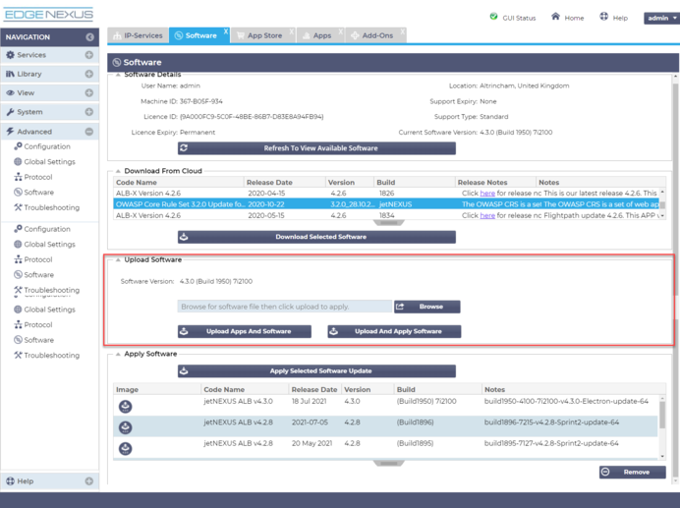Open Configuration under Advanced, first group
The width and height of the screenshot is (680, 508).
coord(42,146)
